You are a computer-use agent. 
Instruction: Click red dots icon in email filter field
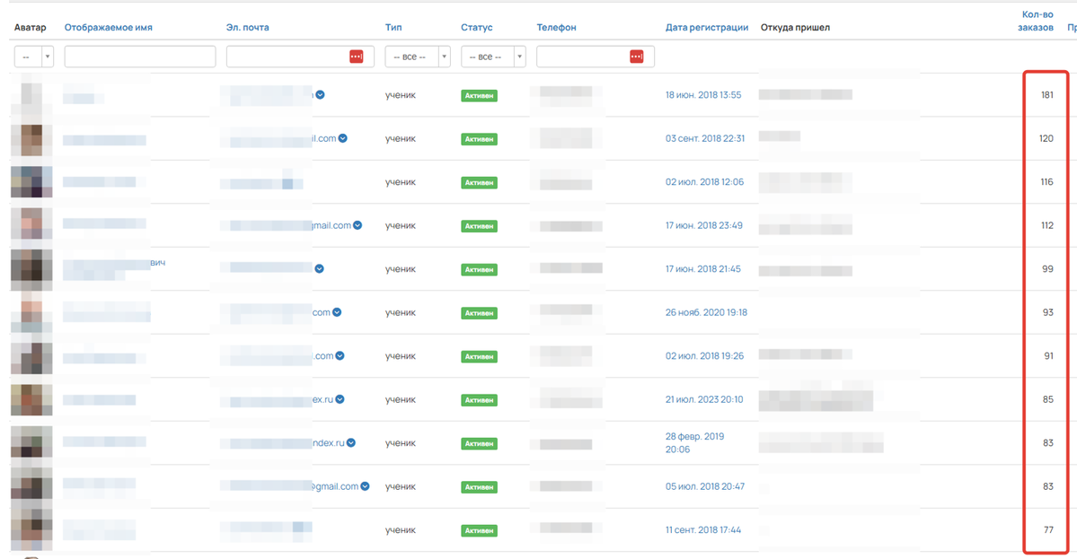pyautogui.click(x=356, y=57)
